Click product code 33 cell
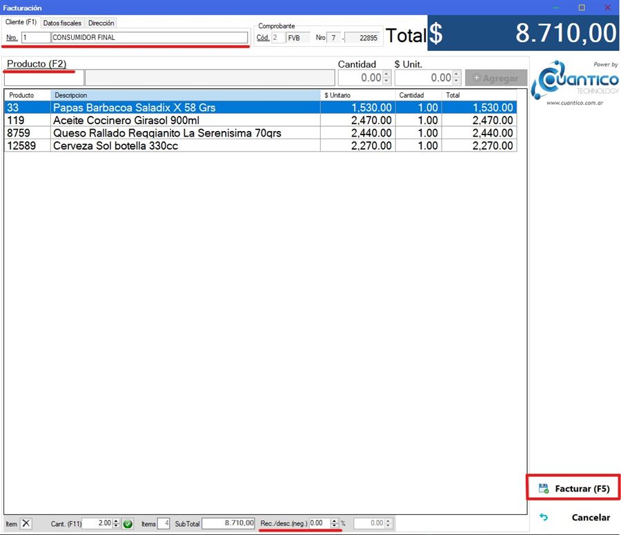 [x=28, y=108]
